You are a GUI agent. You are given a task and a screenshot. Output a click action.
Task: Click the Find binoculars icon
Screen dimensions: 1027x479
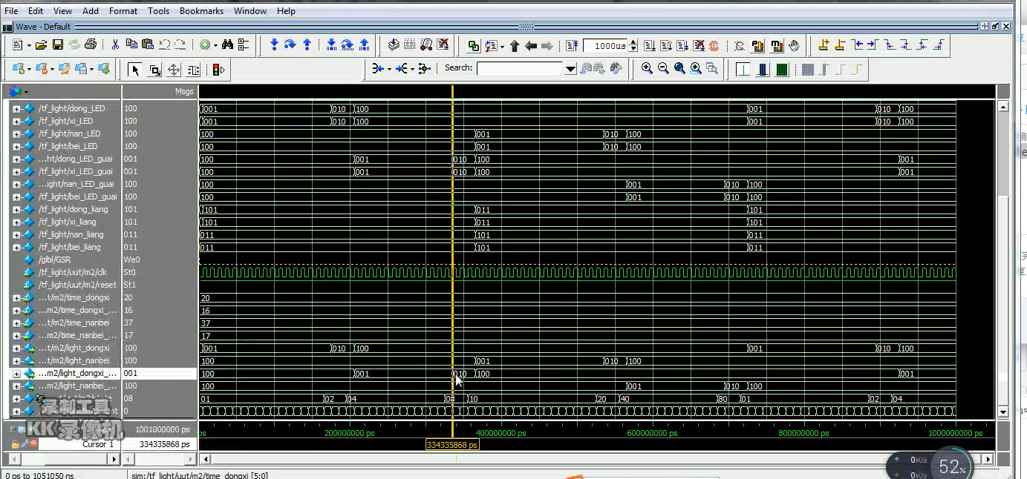227,45
